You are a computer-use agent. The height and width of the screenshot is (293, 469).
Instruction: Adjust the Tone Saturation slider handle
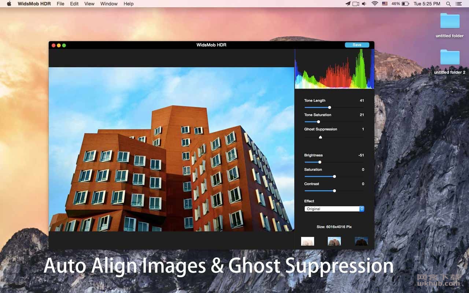coord(318,122)
